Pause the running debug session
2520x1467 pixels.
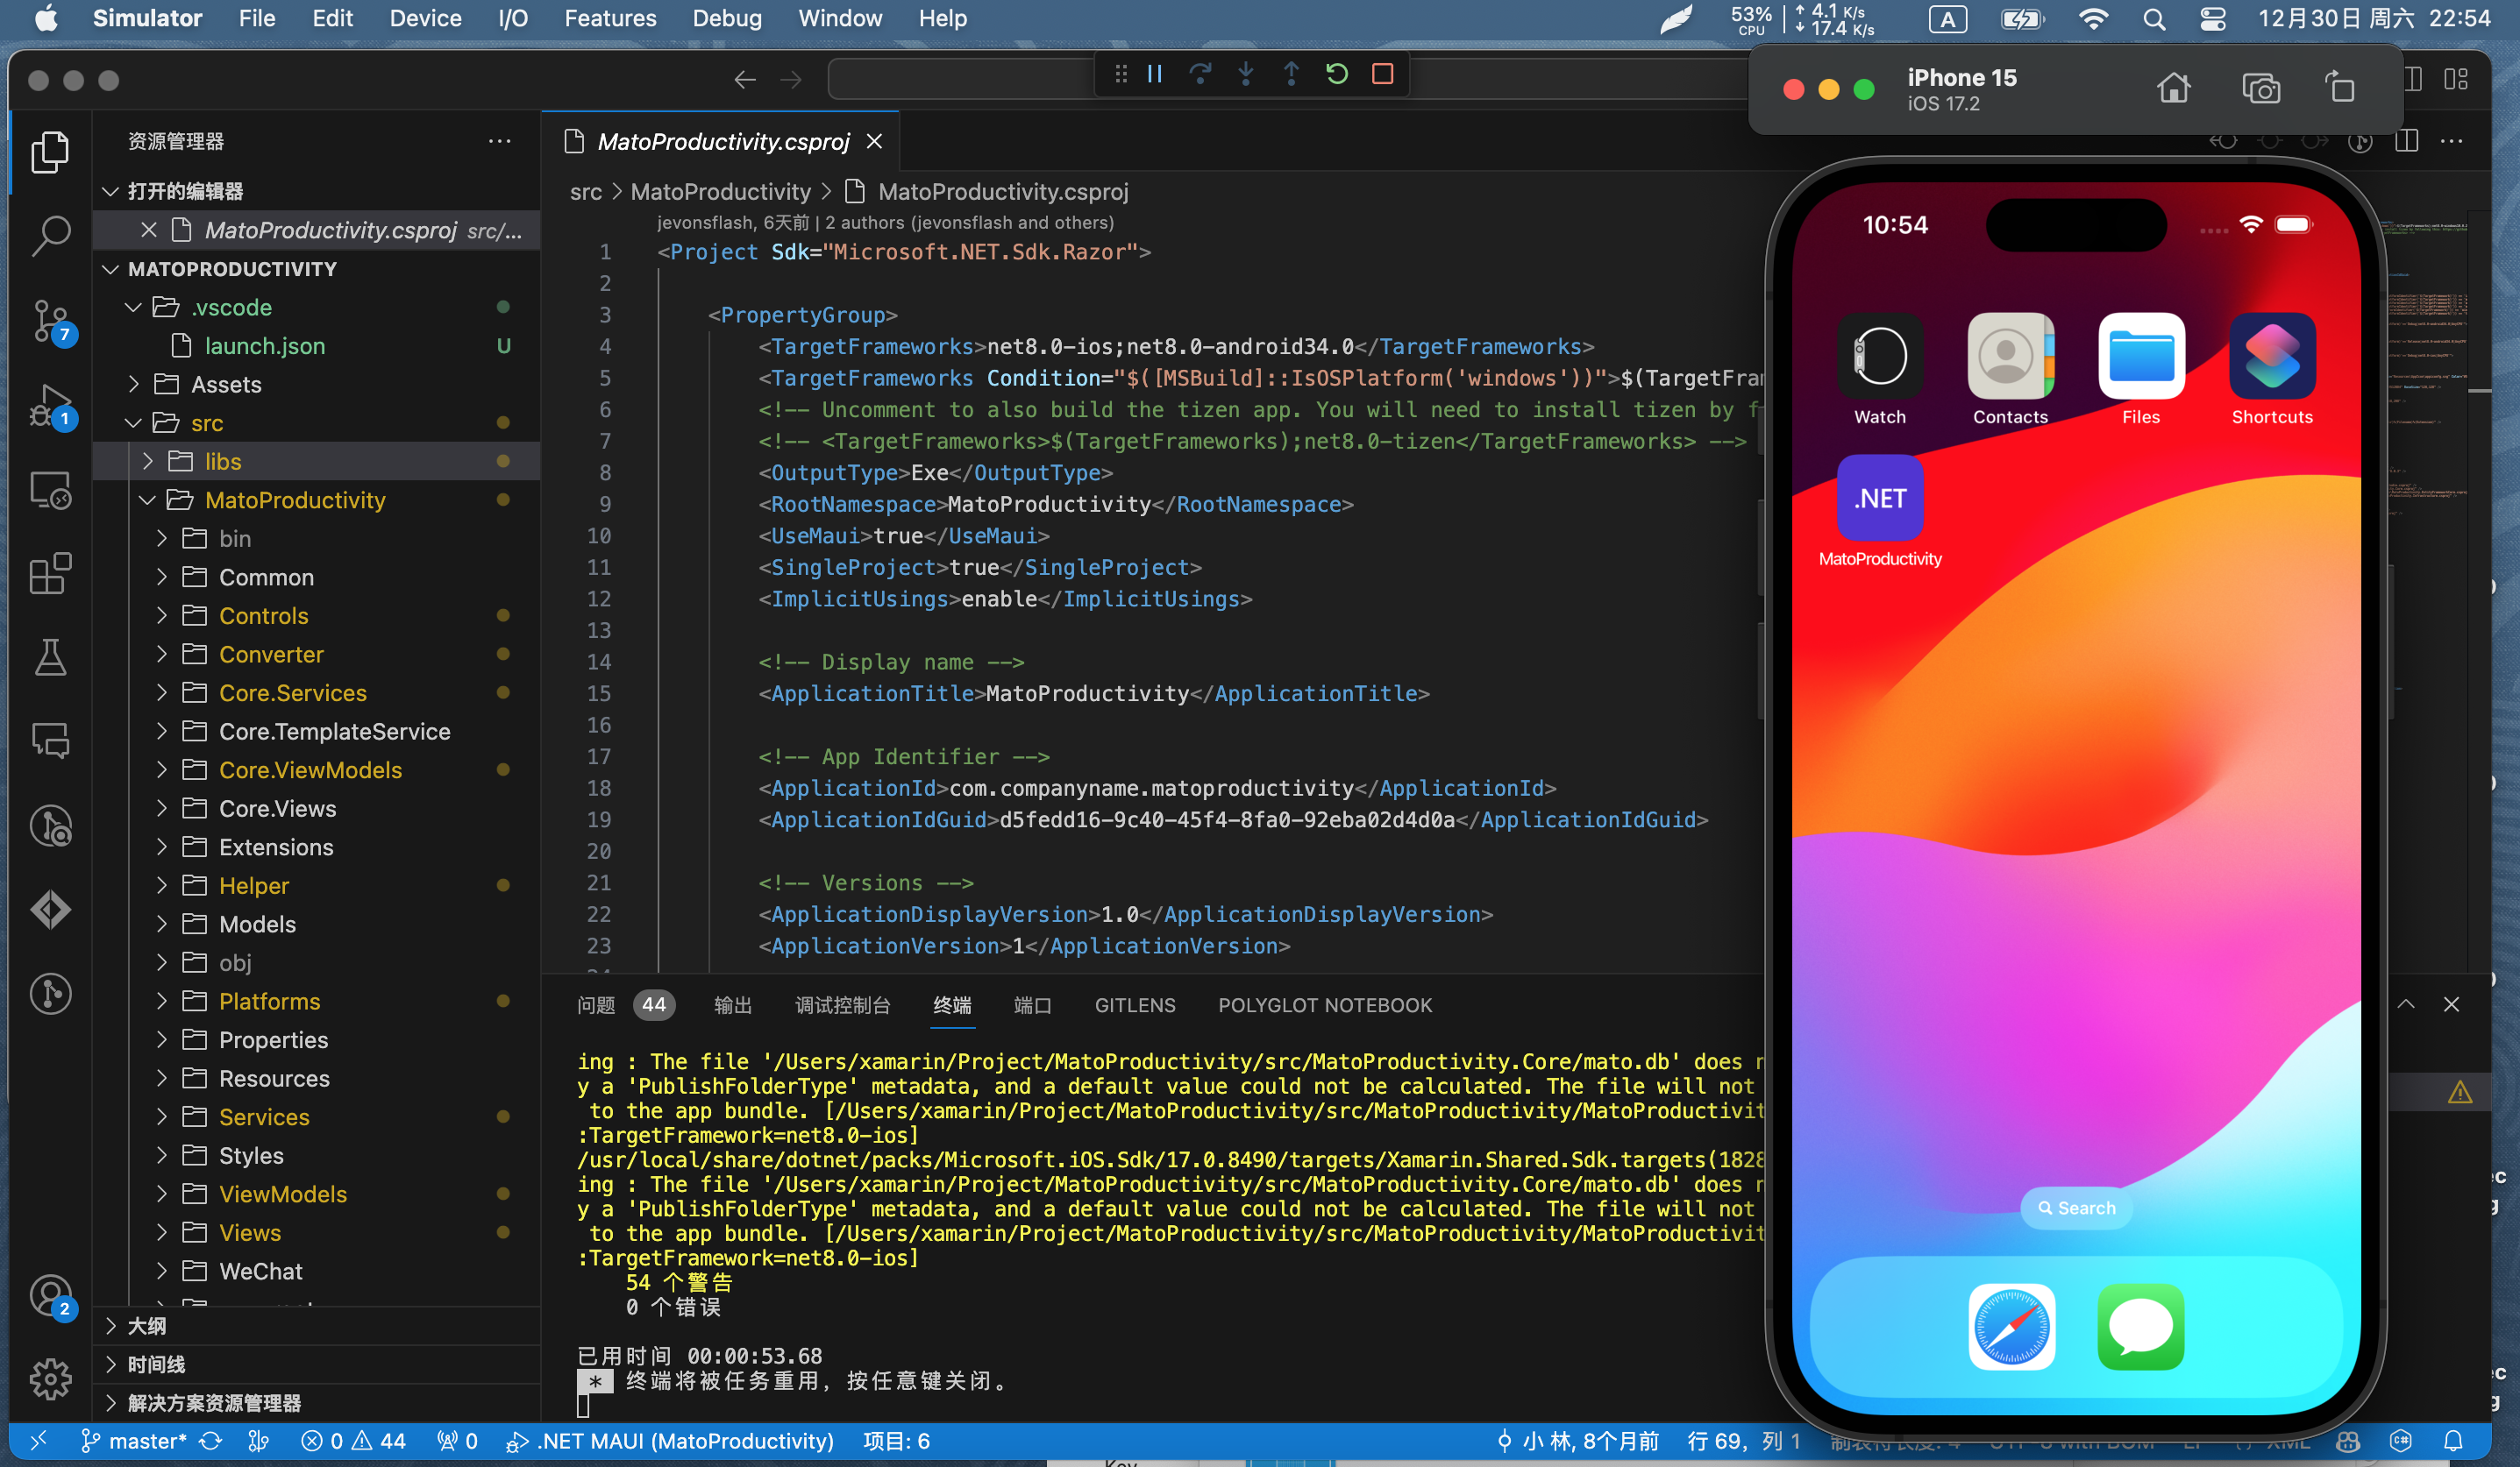click(x=1155, y=73)
